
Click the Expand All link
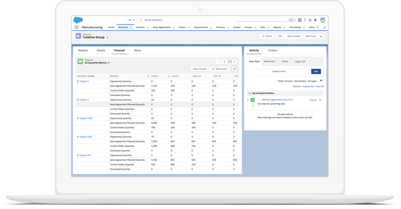click(308, 86)
